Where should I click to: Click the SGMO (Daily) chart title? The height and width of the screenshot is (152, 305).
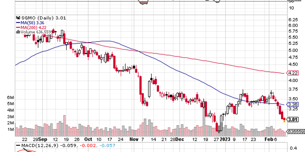tap(37, 18)
